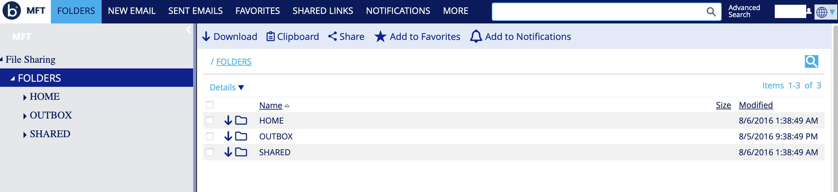This screenshot has width=838, height=192.
Task: Check the HOME folder checkbox
Action: coord(210,121)
